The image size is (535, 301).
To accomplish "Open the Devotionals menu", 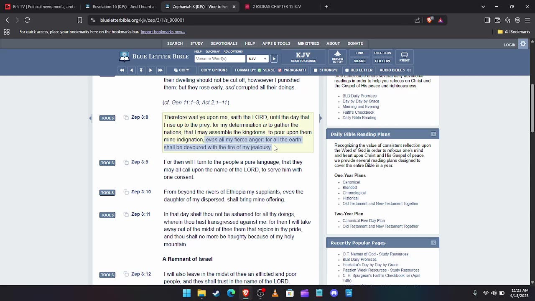I will (x=224, y=43).
